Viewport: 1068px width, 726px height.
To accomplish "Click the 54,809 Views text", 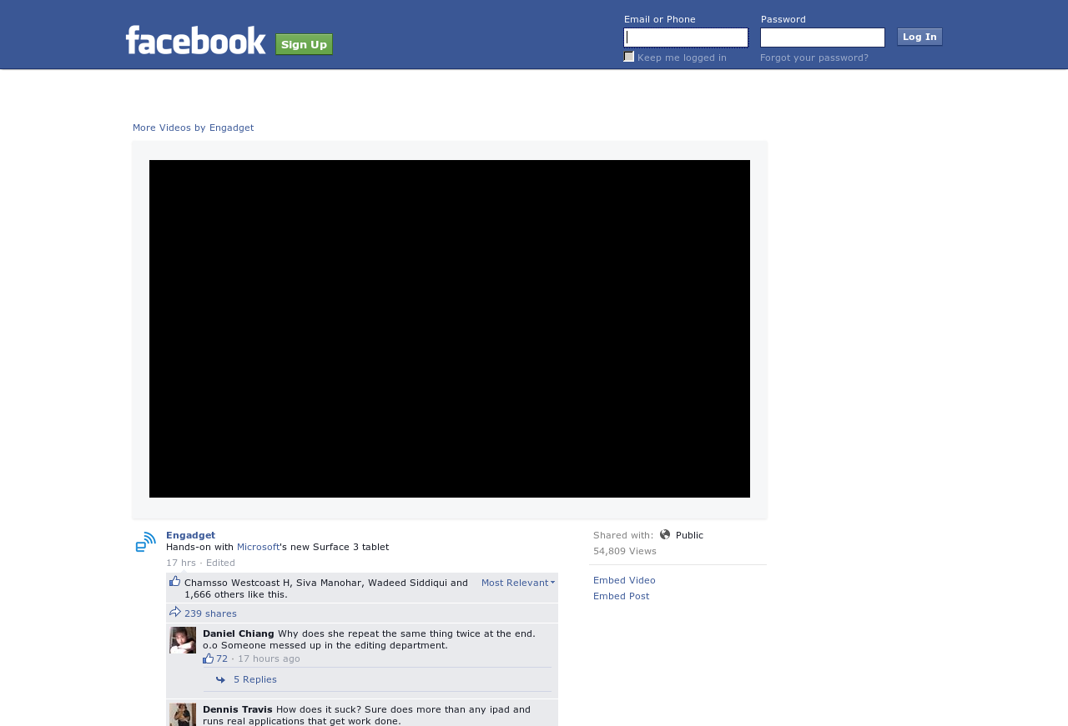I will [625, 551].
